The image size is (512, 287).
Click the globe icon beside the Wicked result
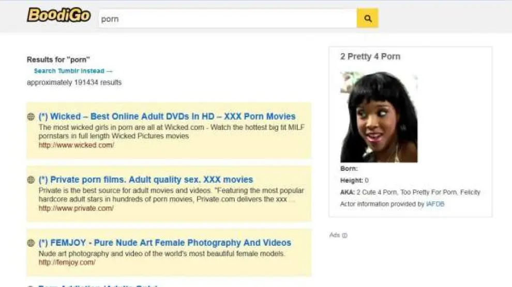pos(31,117)
